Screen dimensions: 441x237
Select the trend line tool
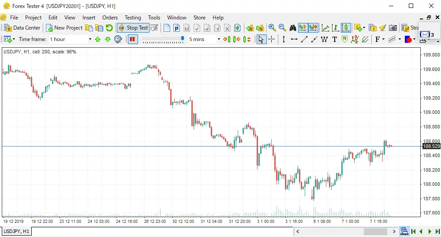(x=304, y=39)
